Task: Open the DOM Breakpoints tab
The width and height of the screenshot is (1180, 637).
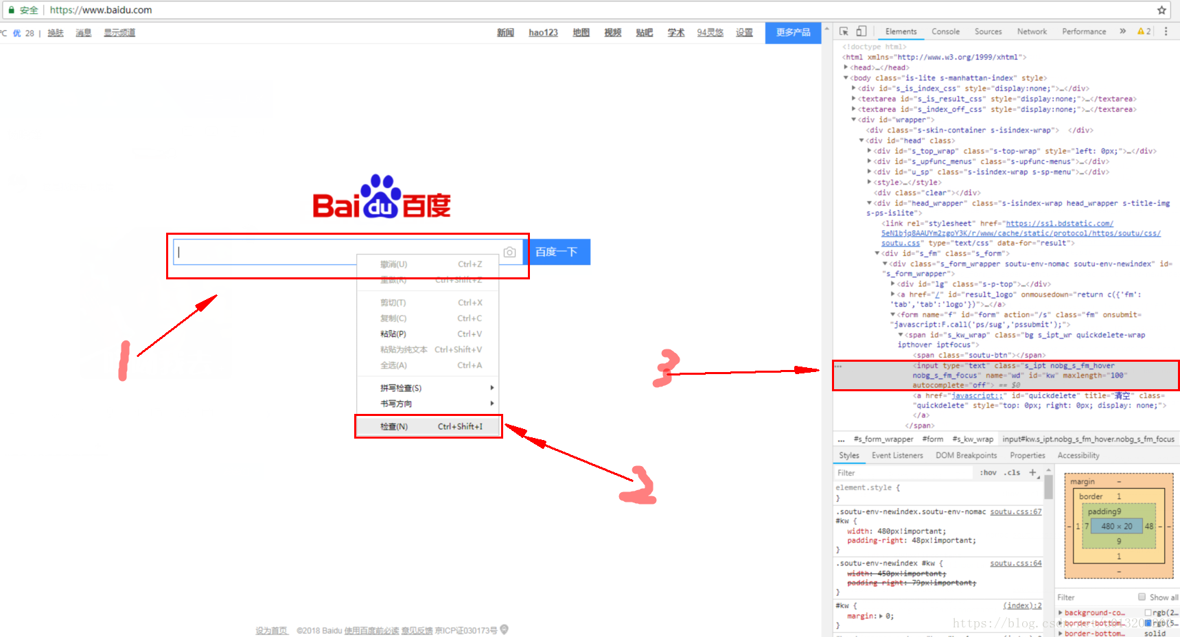Action: click(x=966, y=455)
